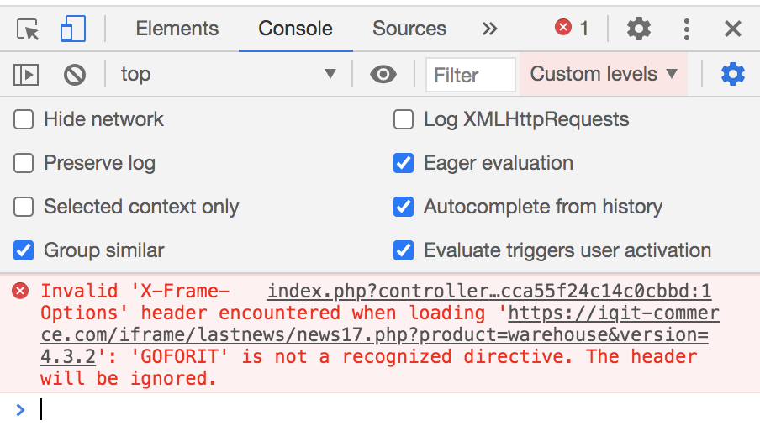This screenshot has width=760, height=447.
Task: Toggle the blue console settings gear
Action: click(x=733, y=75)
